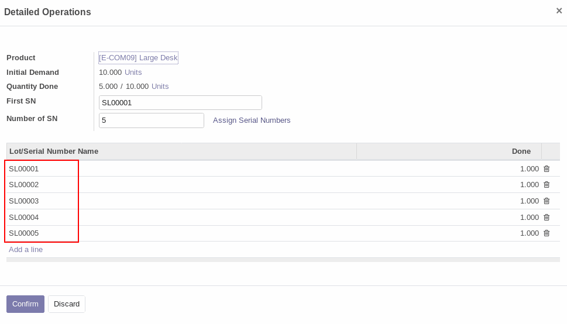Delete the SL00005 serial number line
The image size is (567, 324).
click(x=547, y=233)
